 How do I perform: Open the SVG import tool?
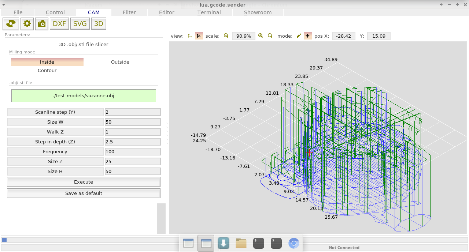click(x=80, y=24)
